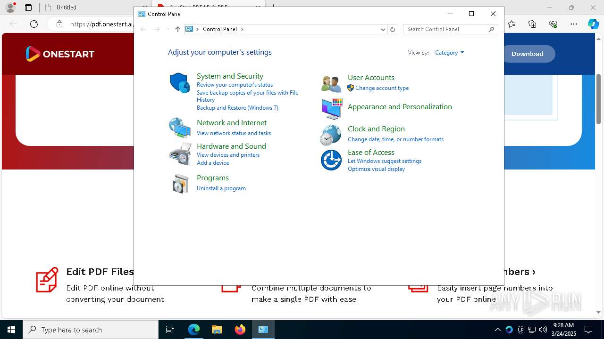The image size is (604, 339).
Task: Click Control Panel breadcrumb in address bar
Action: pyautogui.click(x=220, y=29)
